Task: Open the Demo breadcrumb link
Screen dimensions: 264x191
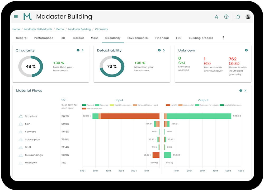Action: click(x=60, y=29)
